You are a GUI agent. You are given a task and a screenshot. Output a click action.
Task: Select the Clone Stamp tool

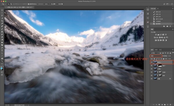2,32
